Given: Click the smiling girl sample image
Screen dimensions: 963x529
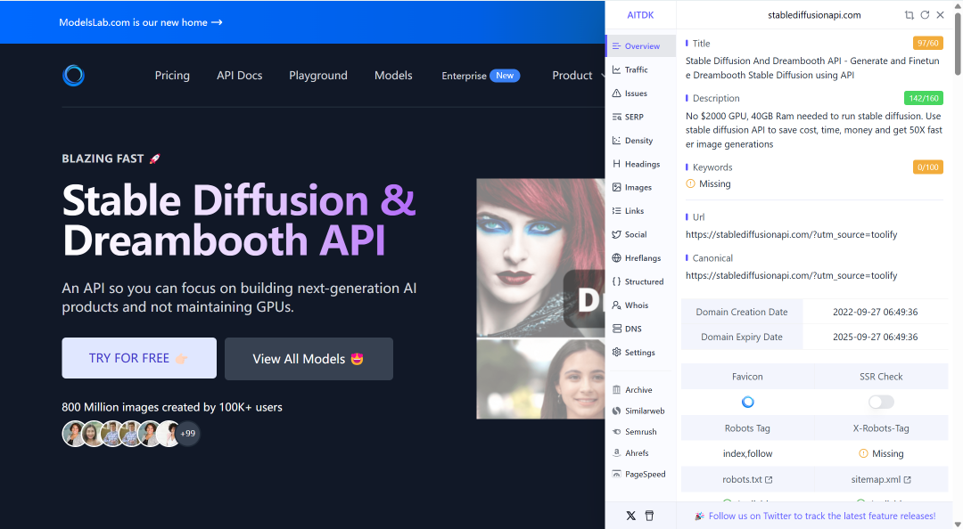Looking at the screenshot, I should tap(540, 378).
